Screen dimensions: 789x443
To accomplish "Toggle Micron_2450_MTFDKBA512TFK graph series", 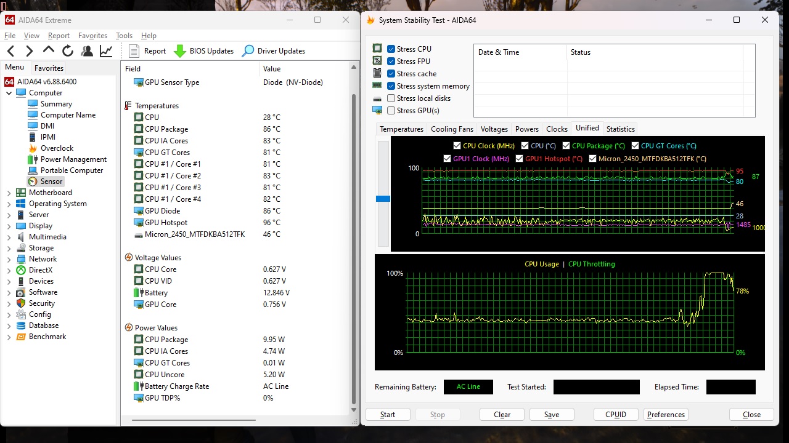I will coord(592,159).
